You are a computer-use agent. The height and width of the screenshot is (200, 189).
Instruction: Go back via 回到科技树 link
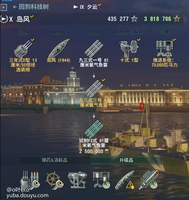click(x=31, y=7)
